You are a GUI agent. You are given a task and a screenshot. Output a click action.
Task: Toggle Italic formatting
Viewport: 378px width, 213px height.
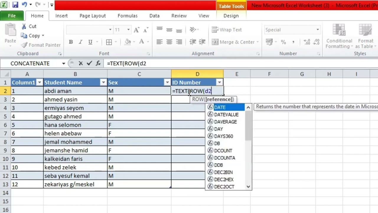[80, 42]
